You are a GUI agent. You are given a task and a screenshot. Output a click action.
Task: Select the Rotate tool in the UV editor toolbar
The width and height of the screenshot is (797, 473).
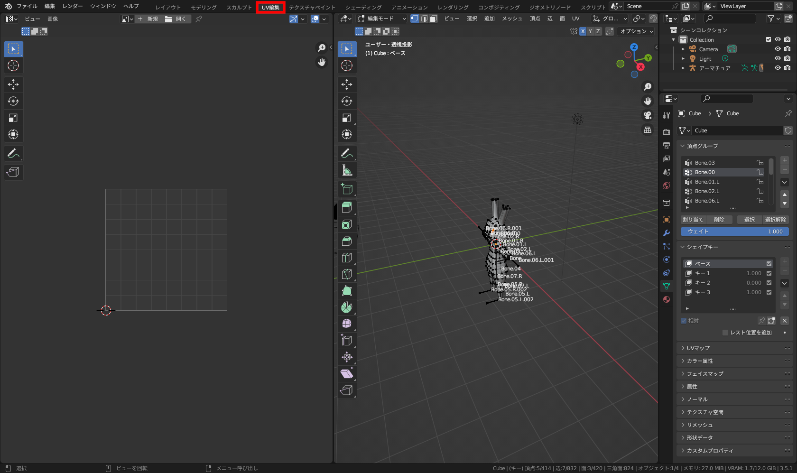click(x=13, y=101)
